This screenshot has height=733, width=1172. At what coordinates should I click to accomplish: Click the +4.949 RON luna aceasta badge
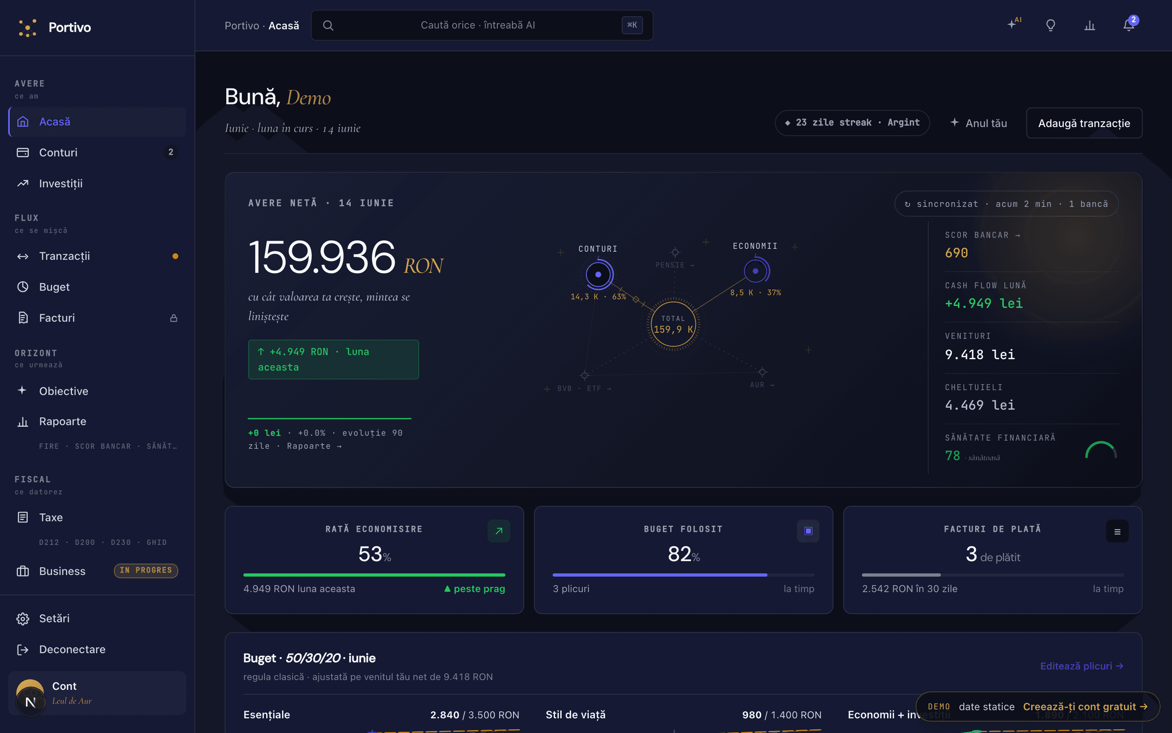tap(333, 360)
